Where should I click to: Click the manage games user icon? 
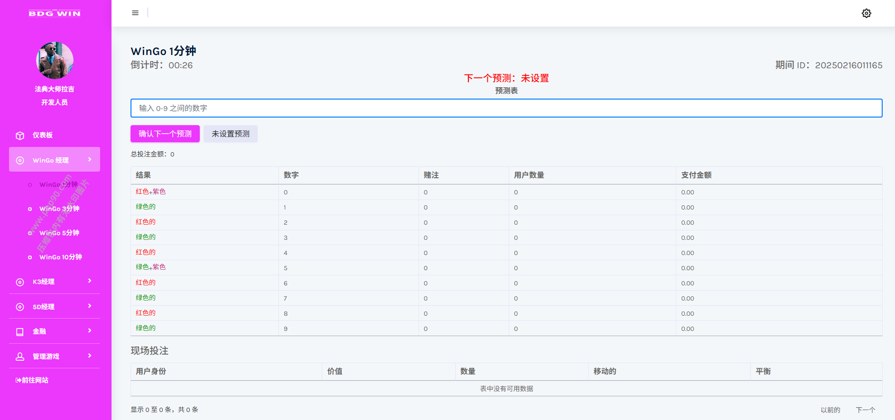(20, 356)
